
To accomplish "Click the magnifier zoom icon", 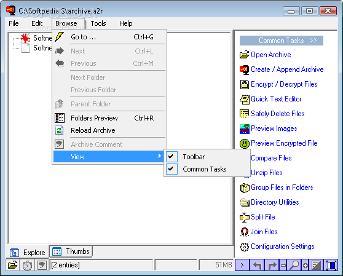I will [294, 266].
